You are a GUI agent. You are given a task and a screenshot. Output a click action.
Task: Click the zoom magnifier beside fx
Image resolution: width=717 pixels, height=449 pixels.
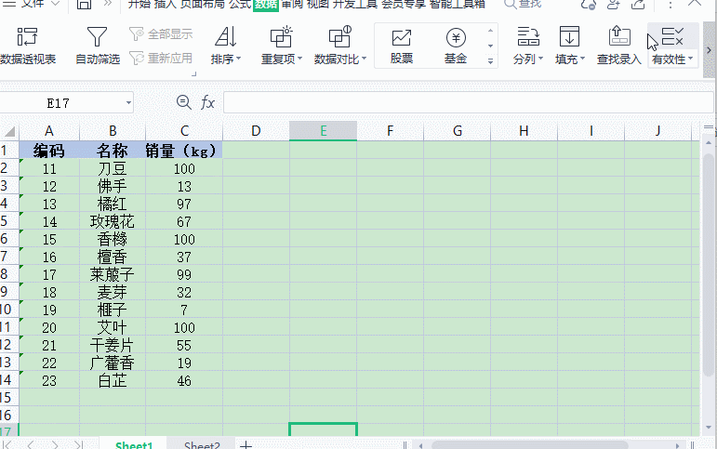tap(183, 102)
